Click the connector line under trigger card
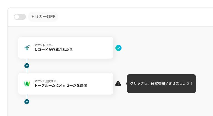 pos(27,61)
